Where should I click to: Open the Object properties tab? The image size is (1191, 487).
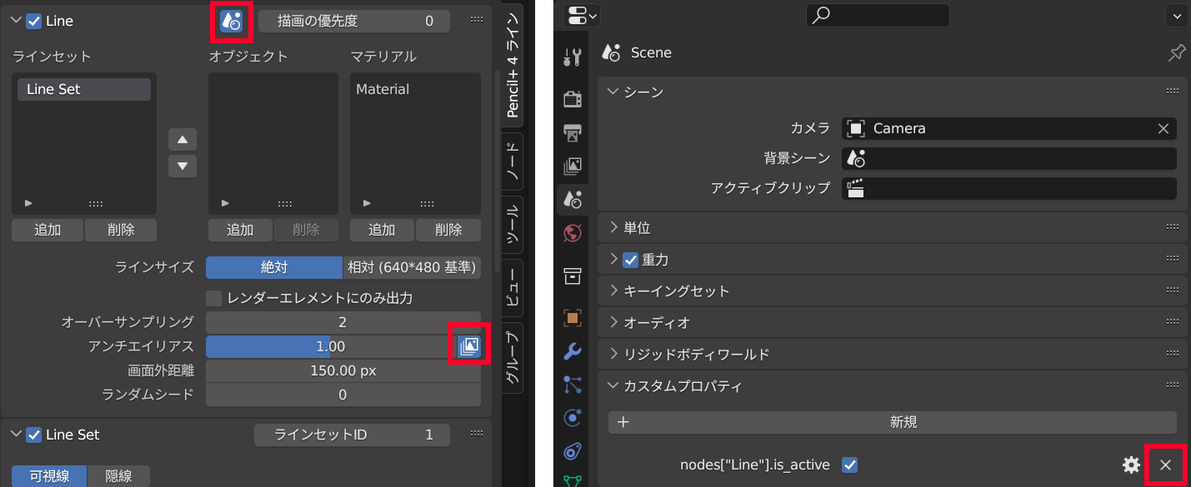(573, 317)
